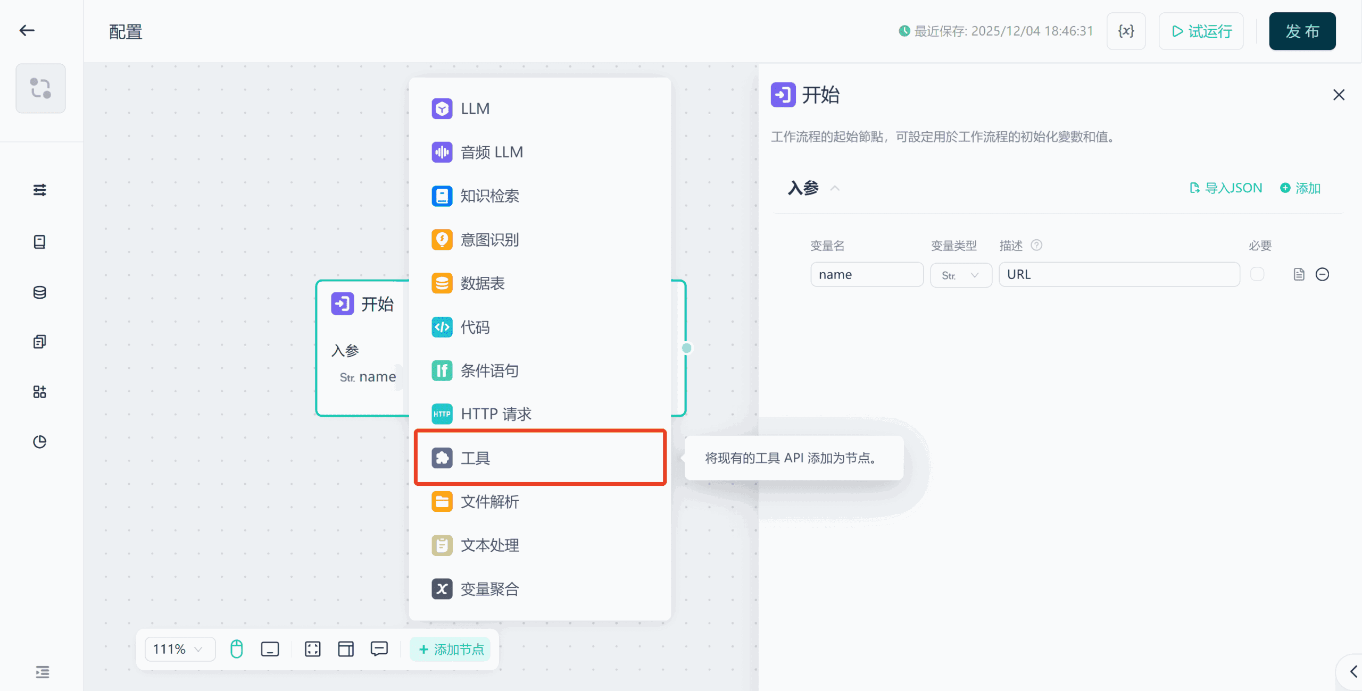
Task: Select 条件语句 node from the menu
Action: tap(539, 370)
